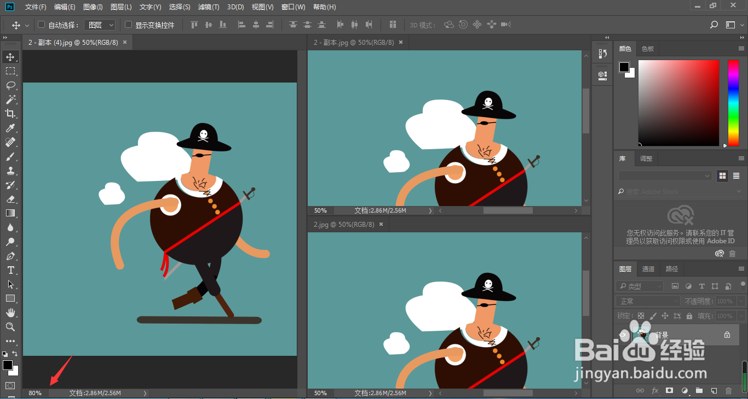Open Color panel flyout menu
748x399 pixels.
[x=741, y=49]
